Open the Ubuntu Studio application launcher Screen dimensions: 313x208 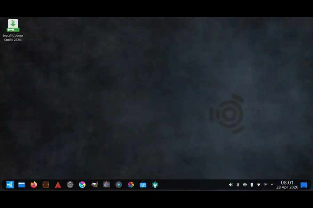(10, 185)
